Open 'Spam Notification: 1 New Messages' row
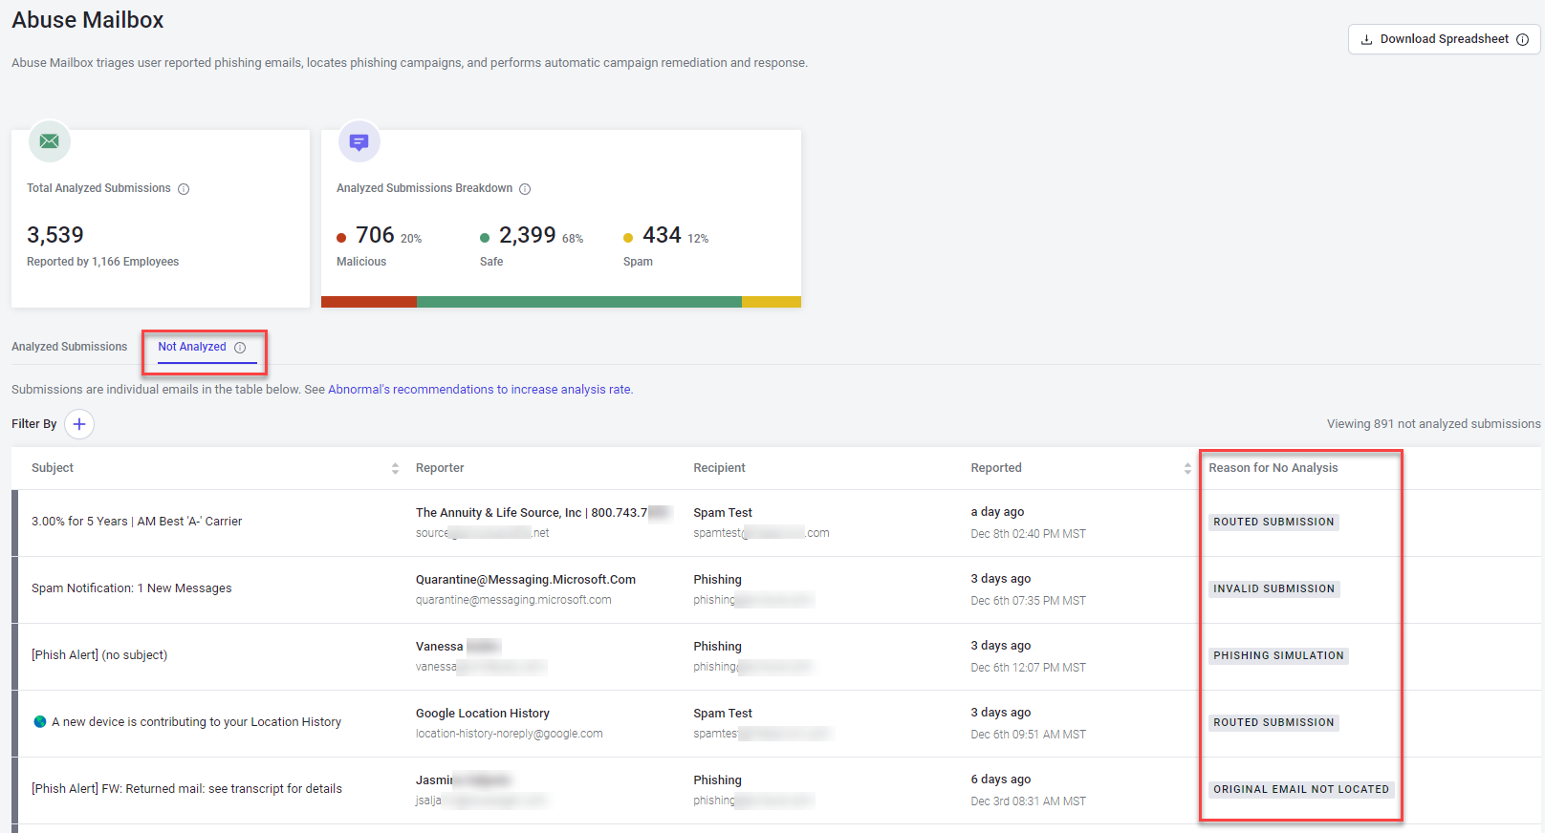The image size is (1545, 833). pos(132,588)
